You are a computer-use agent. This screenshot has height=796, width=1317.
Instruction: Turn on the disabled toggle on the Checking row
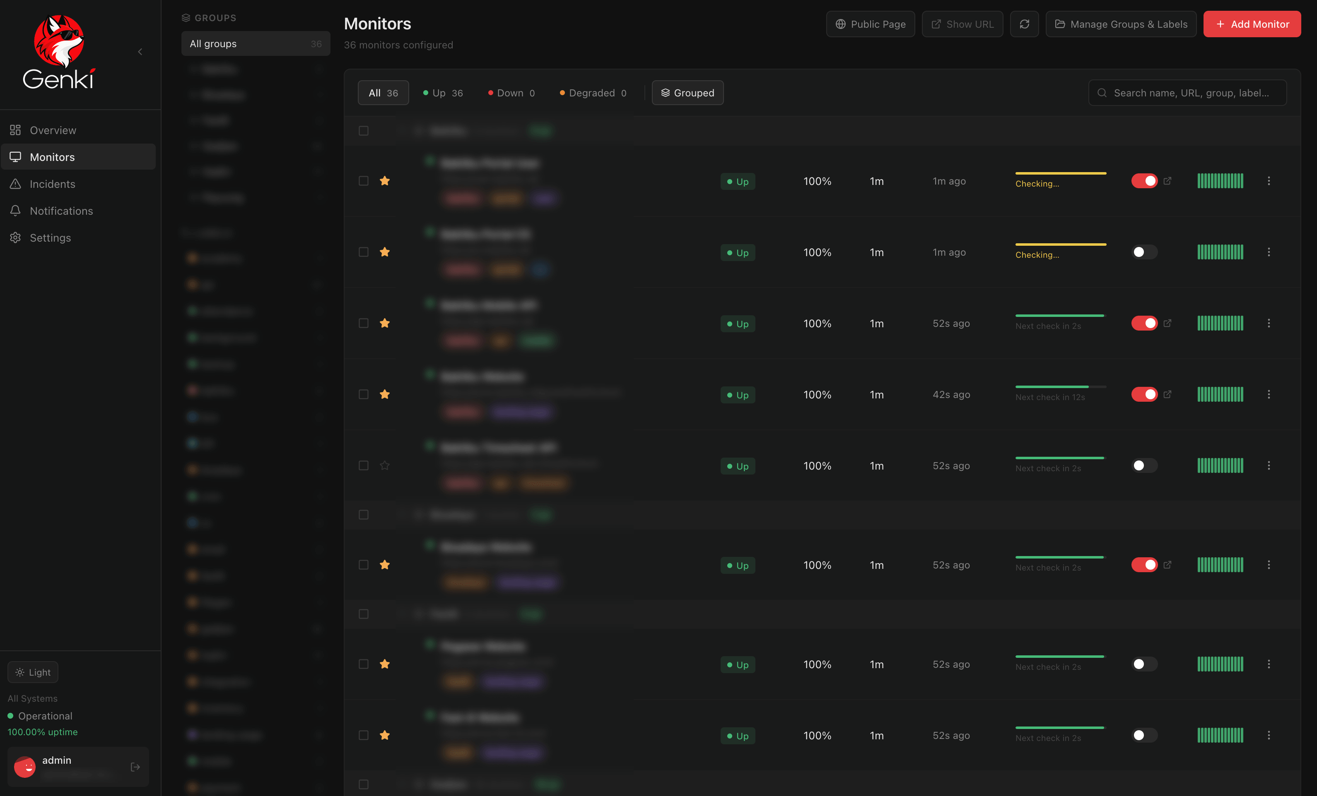click(x=1144, y=252)
